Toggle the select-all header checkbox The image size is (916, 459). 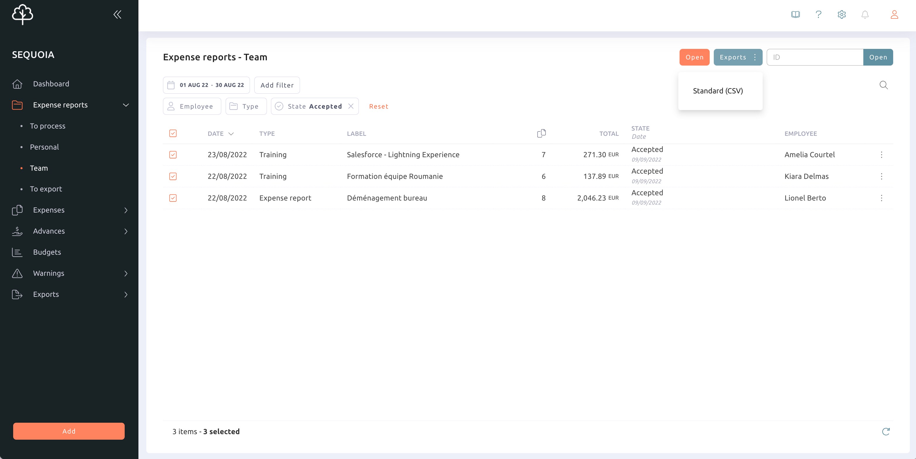point(173,133)
